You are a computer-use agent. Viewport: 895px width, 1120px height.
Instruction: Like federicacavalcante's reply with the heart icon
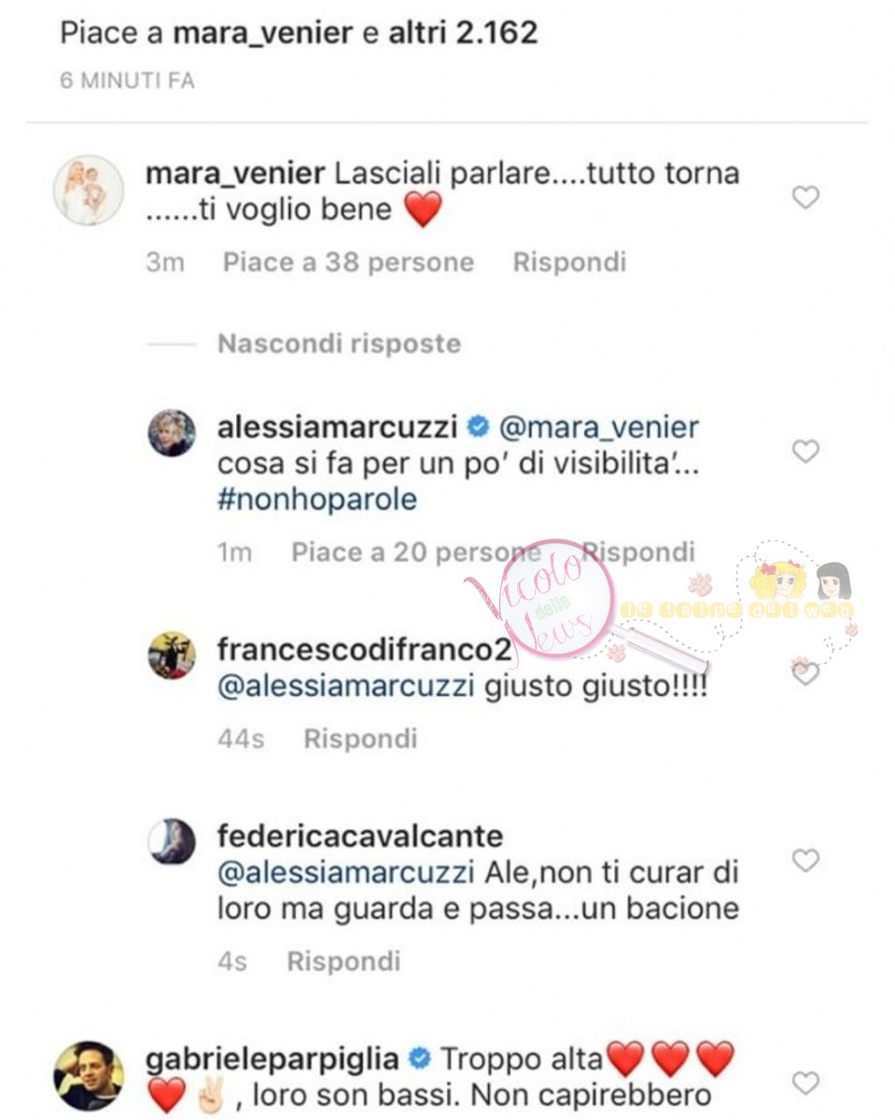pyautogui.click(x=804, y=860)
